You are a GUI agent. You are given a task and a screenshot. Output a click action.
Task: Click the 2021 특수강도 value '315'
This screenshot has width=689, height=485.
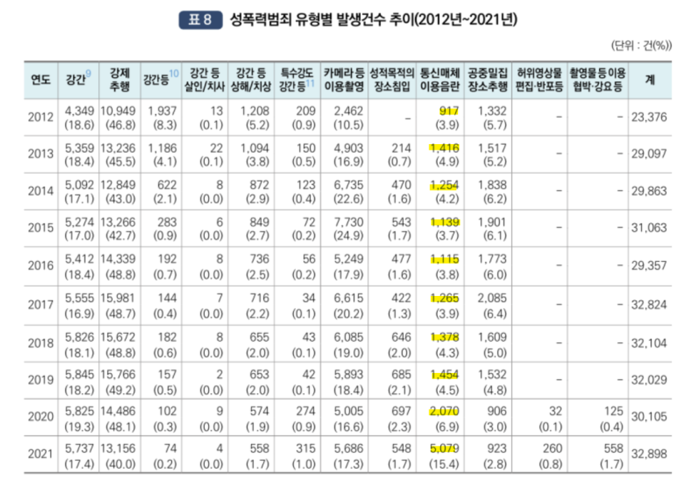coord(305,449)
